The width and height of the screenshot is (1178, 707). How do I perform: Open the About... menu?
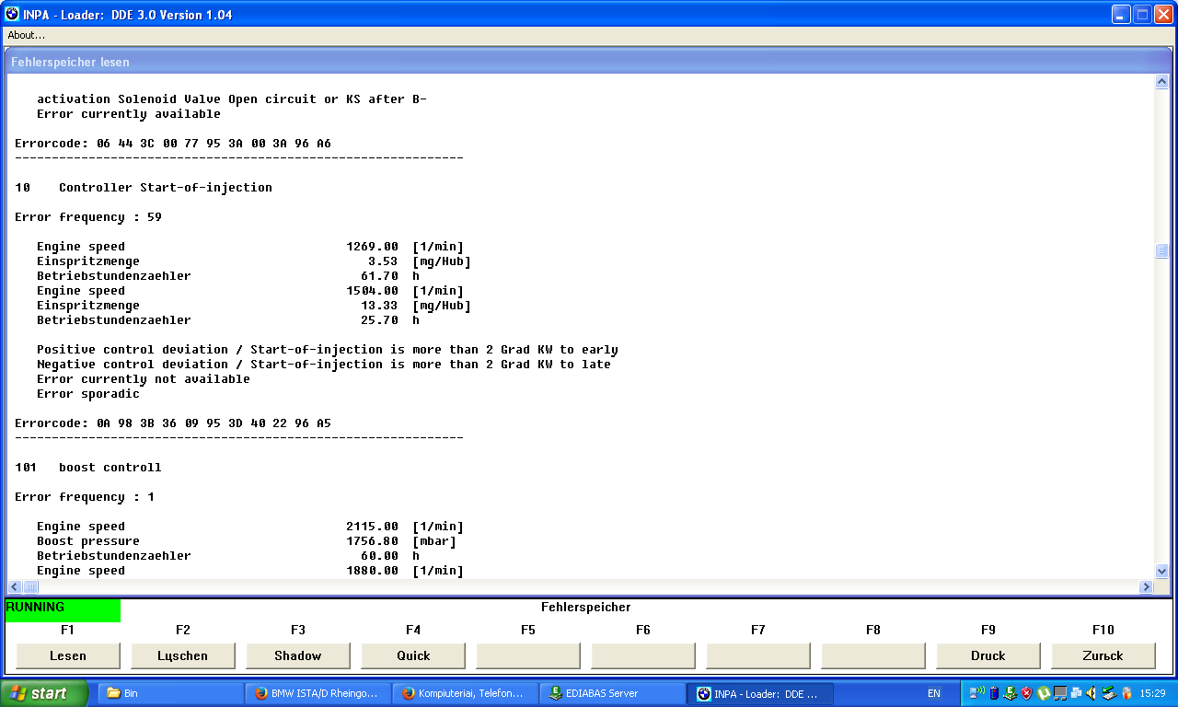tap(27, 35)
